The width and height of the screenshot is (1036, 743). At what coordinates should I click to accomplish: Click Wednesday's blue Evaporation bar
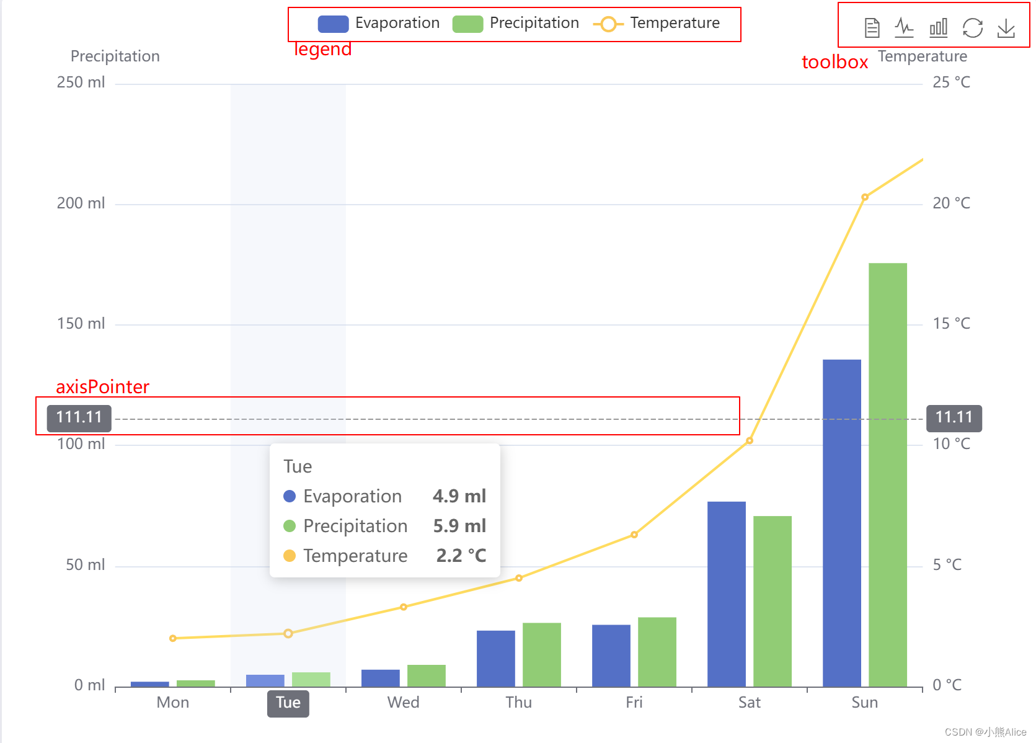coord(381,678)
